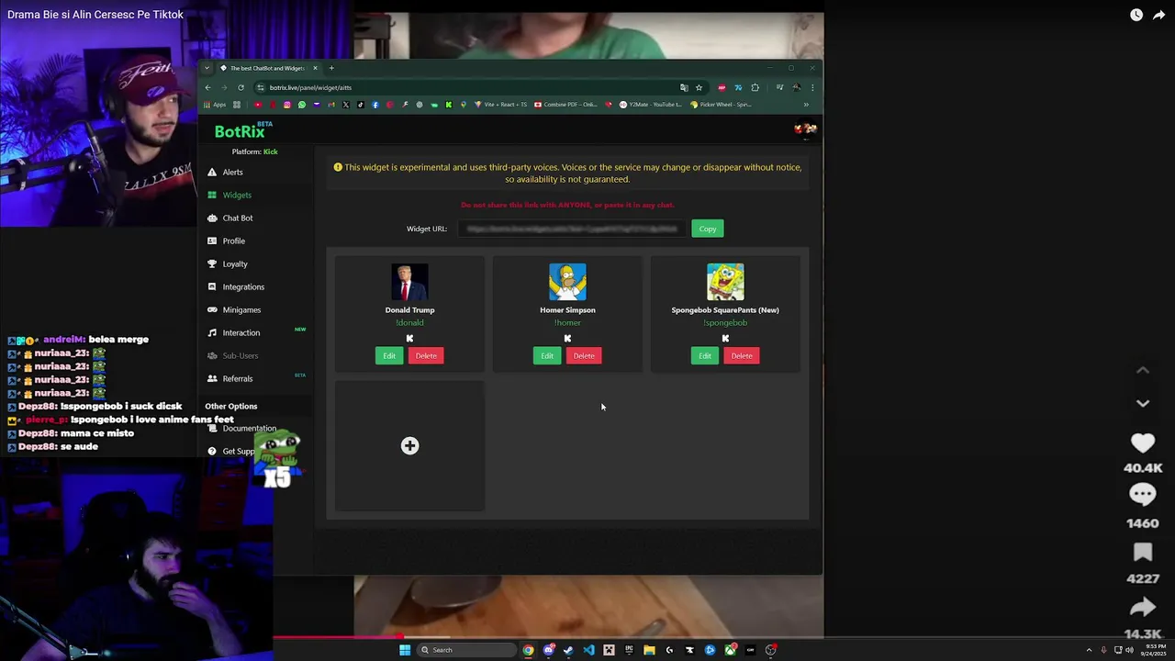This screenshot has width=1175, height=661.
Task: Open Chrome from the taskbar
Action: [x=528, y=650]
